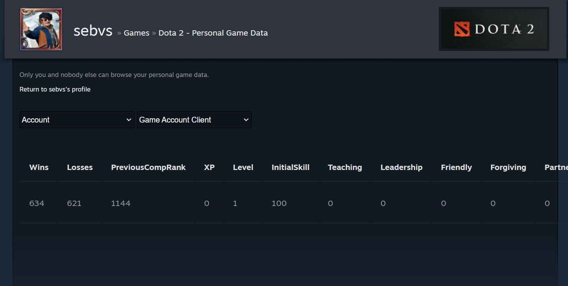Image resolution: width=568 pixels, height=286 pixels.
Task: Click the Losses column header
Action: 80,167
